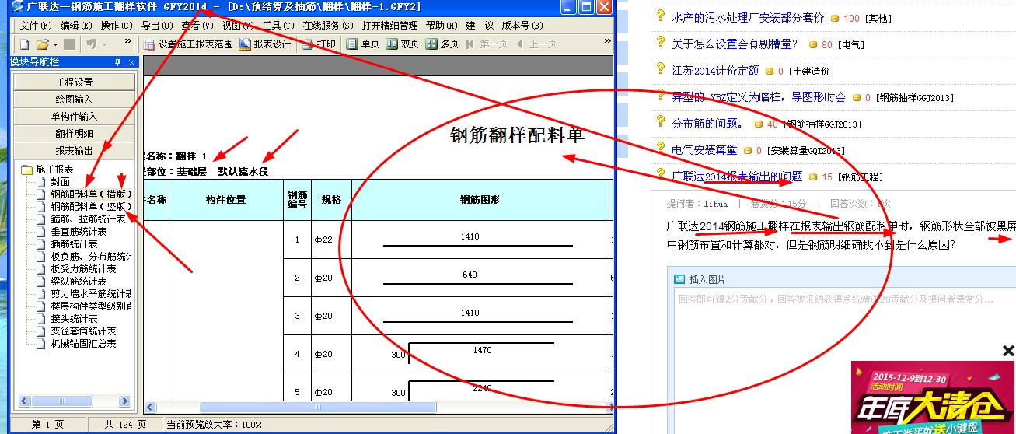Screen dimensions: 1016x434
Task: Open the 查看(V) menu
Action: pyautogui.click(x=197, y=26)
